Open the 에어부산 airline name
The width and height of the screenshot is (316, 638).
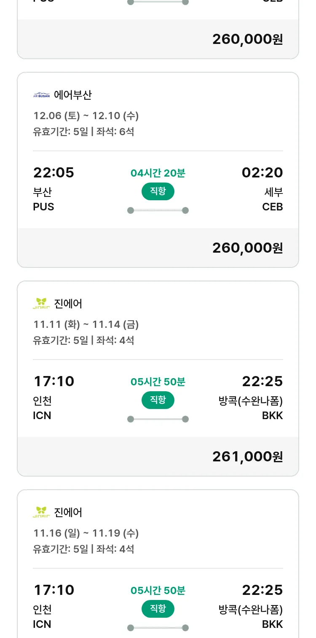73,95
